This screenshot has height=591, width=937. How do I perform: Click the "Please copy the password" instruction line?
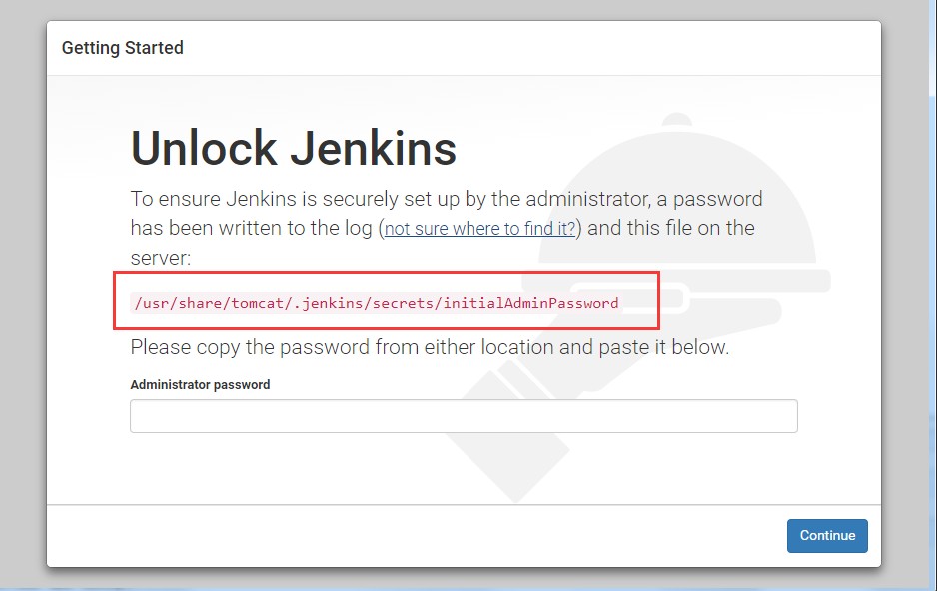click(430, 348)
